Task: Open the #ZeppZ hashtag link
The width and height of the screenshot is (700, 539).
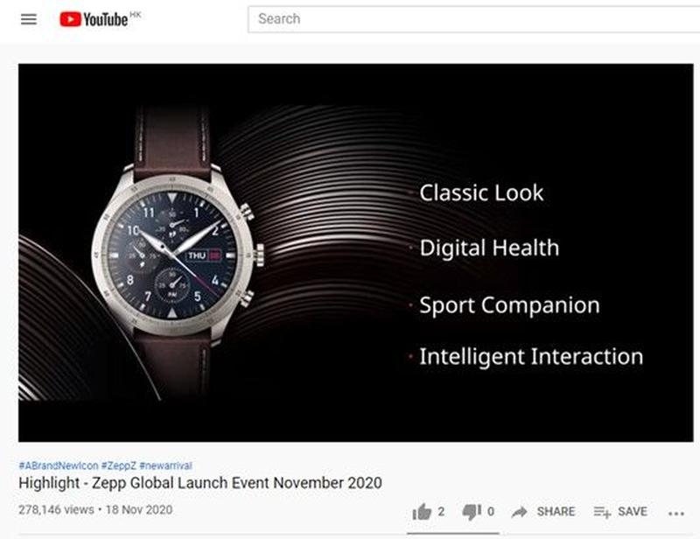Action: coord(119,465)
